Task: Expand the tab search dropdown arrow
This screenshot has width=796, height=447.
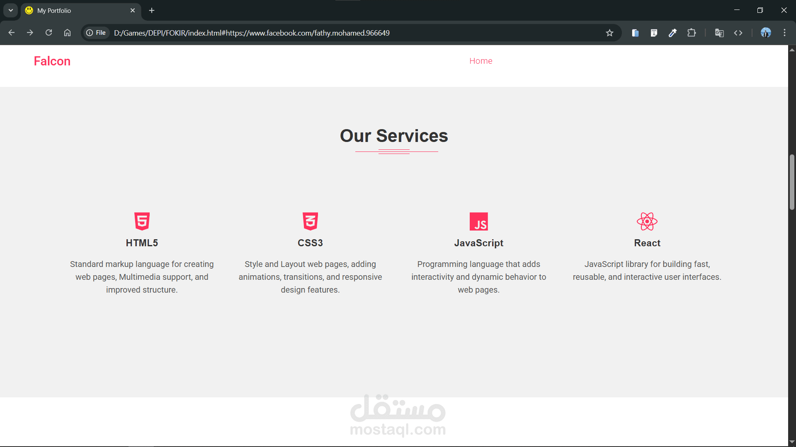Action: point(11,10)
